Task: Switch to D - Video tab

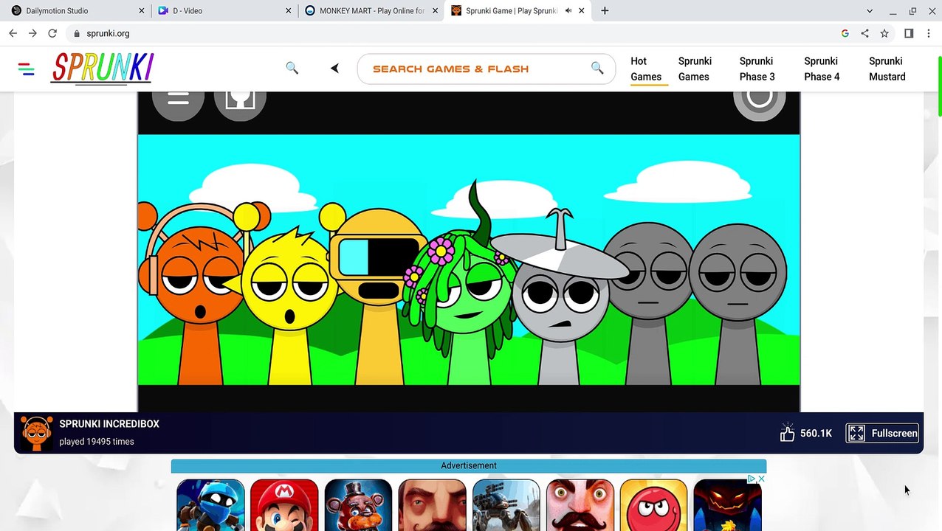Action: 224,10
